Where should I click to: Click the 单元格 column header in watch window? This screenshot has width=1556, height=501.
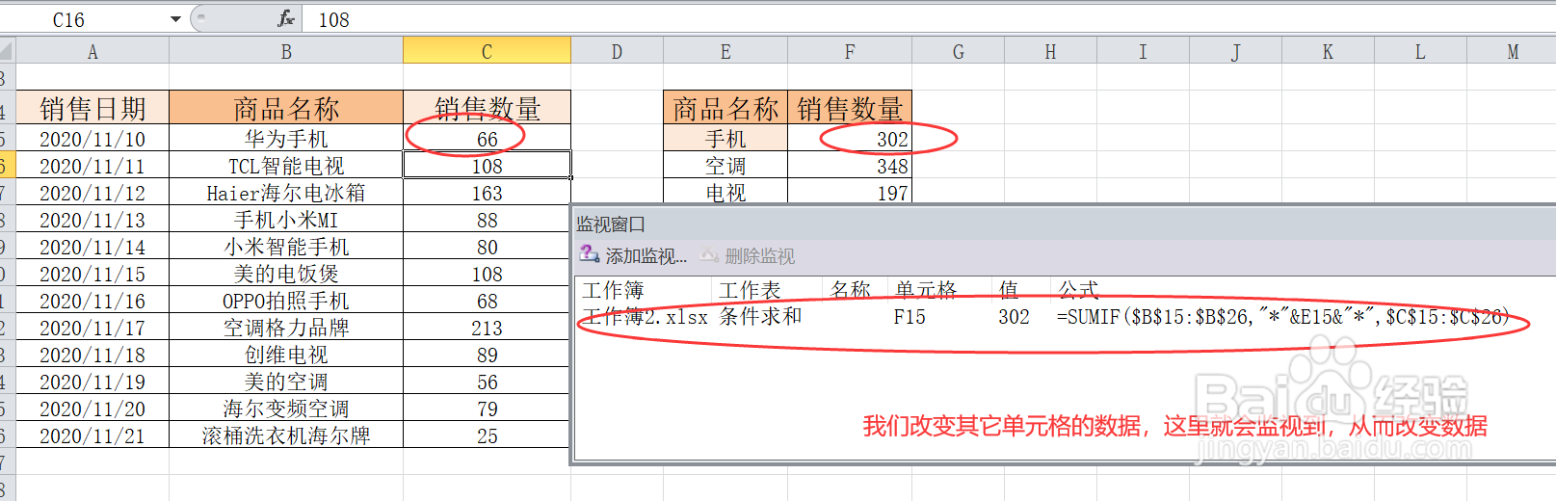pos(939,289)
